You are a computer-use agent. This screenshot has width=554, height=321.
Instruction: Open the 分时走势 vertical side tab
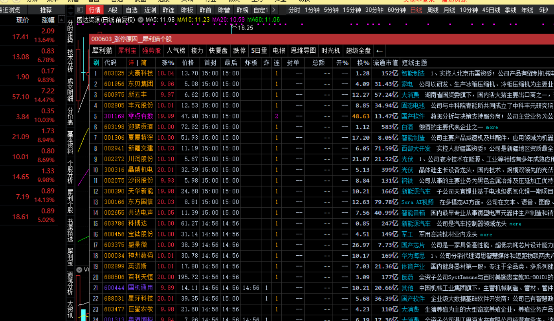(x=70, y=32)
